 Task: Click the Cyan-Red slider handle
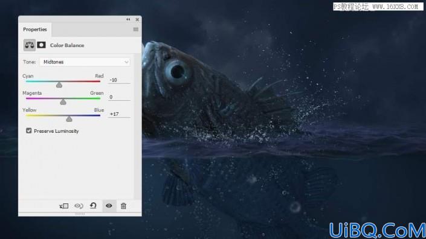(59, 85)
